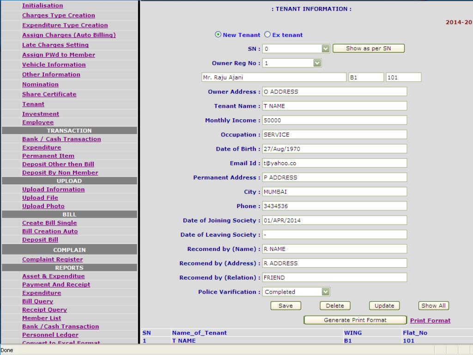473x355 pixels.
Task: Click the Occupation field
Action: 334,135
